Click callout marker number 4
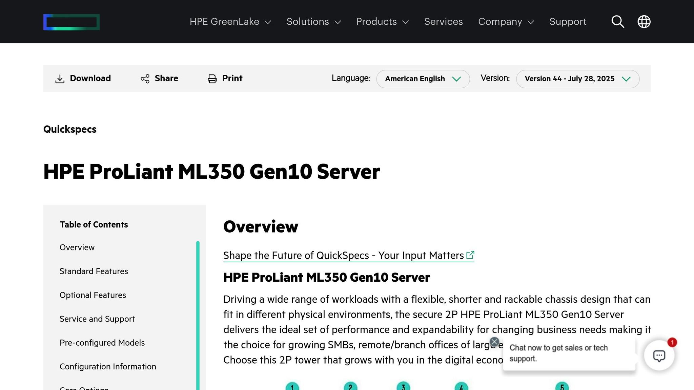Viewport: 694px width, 390px height. (461, 386)
